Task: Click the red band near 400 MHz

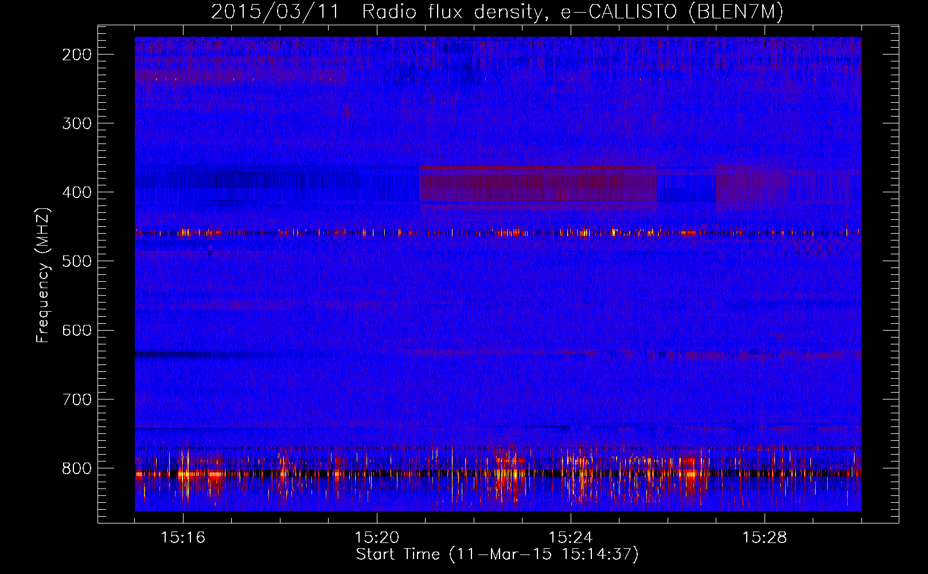Action: pyautogui.click(x=538, y=185)
